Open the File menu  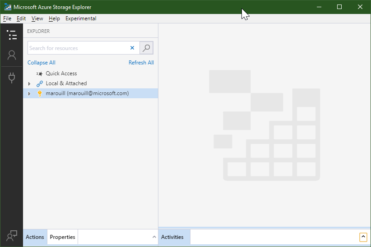click(x=7, y=18)
